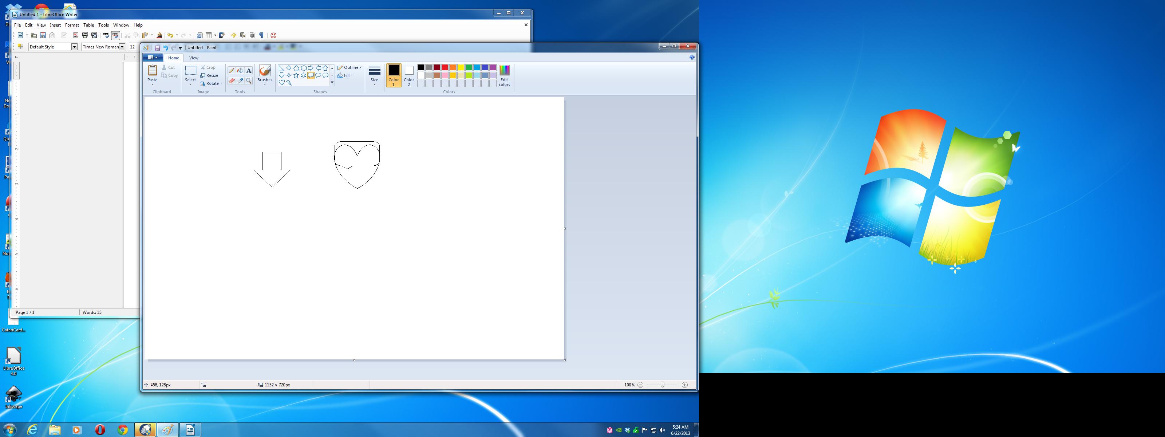Choose the lightning bolt shape

point(289,83)
